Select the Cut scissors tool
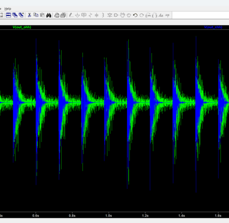 click(29, 15)
